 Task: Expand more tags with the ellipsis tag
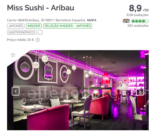40,32
